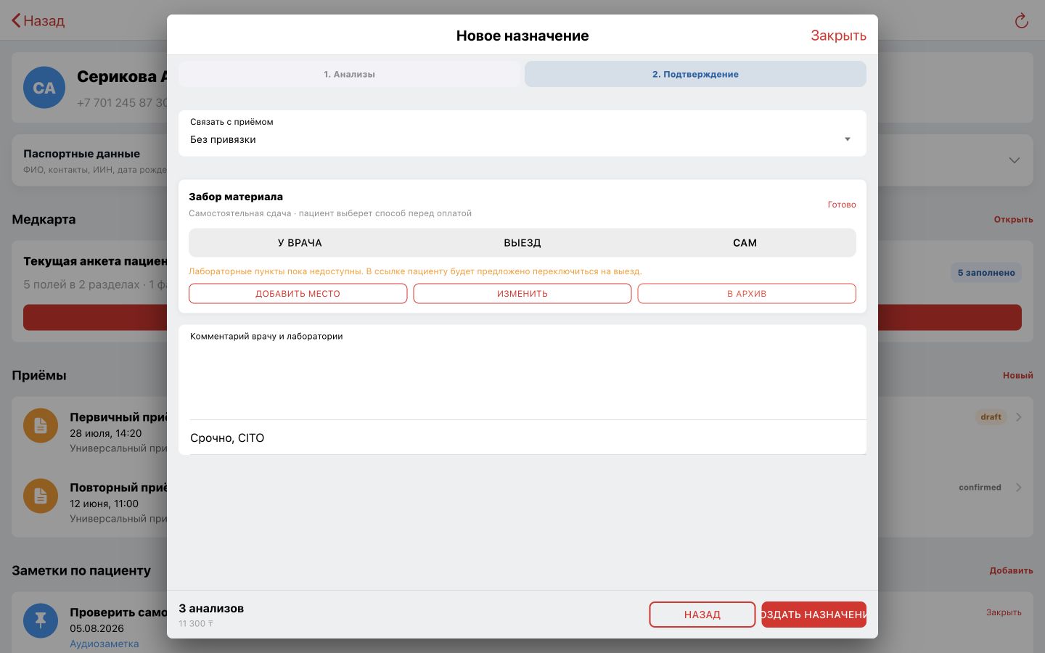
Task: Click the refresh icon in the top-right corner
Action: pos(1021,21)
